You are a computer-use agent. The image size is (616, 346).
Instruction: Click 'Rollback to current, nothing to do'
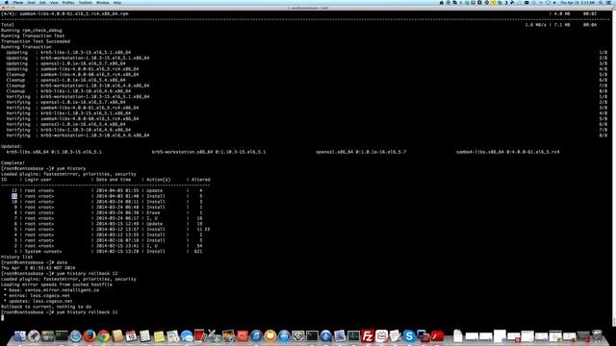click(46, 307)
